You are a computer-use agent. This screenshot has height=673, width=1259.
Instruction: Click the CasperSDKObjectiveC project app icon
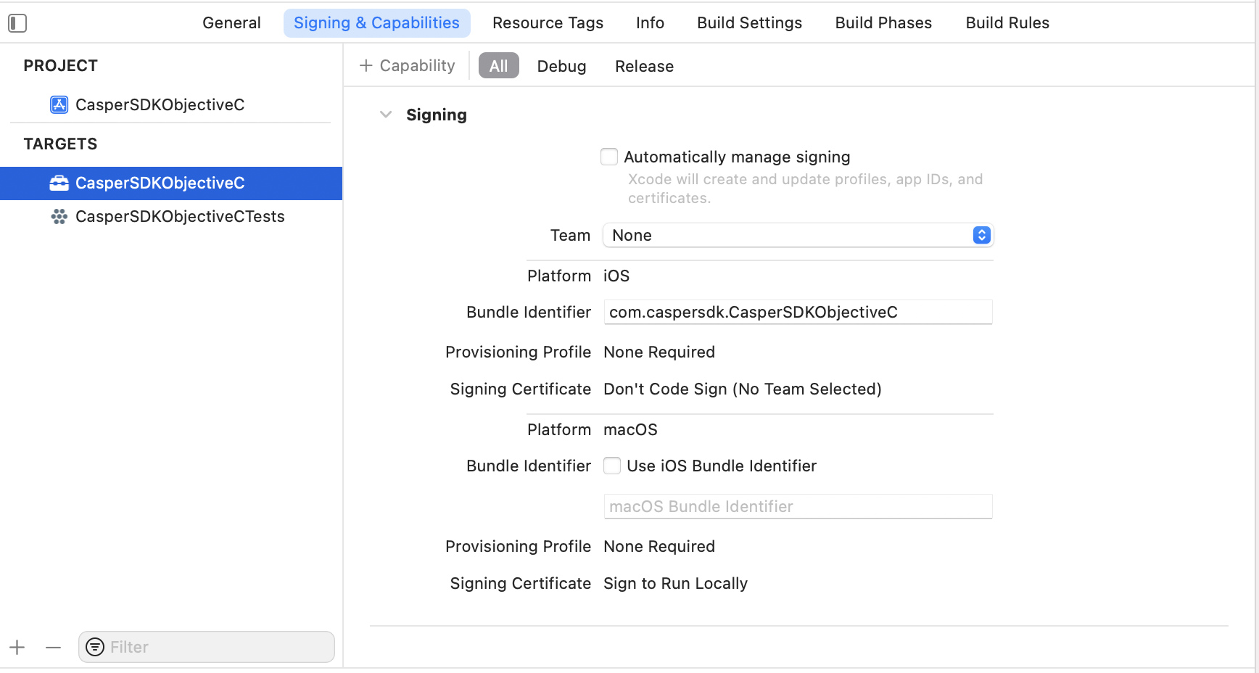point(58,104)
